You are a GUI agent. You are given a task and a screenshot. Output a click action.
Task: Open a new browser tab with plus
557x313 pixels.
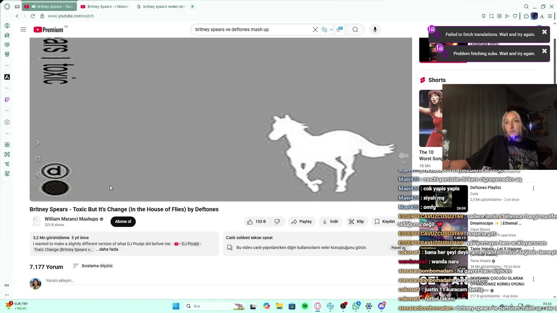click(x=192, y=7)
